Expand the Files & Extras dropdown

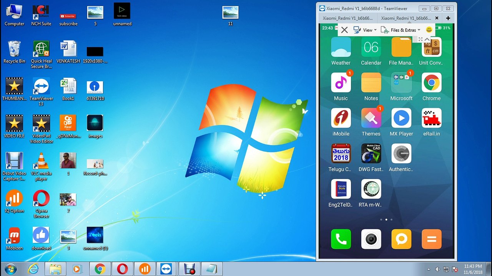pyautogui.click(x=401, y=30)
